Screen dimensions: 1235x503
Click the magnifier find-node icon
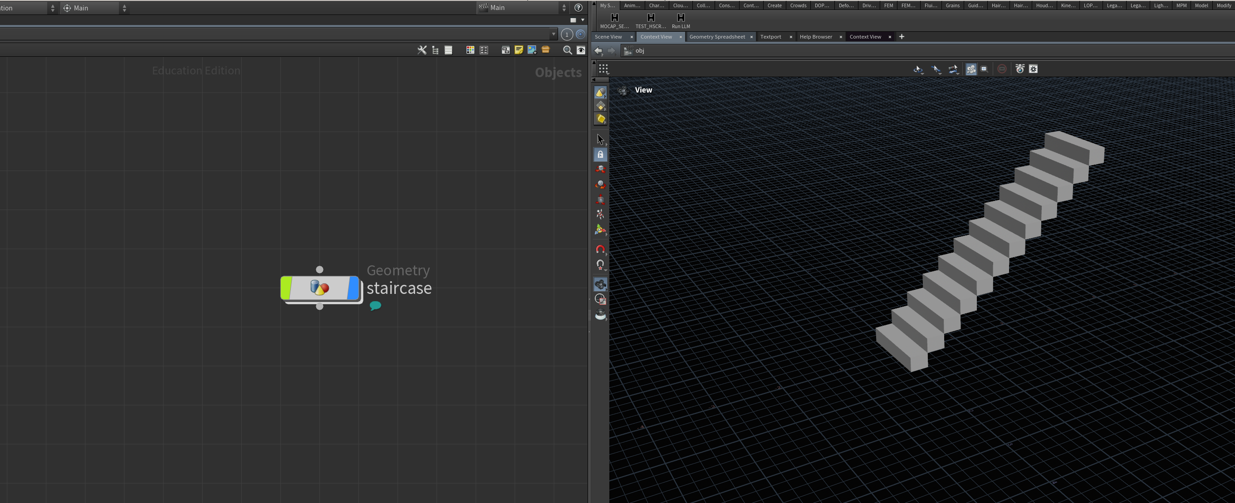pyautogui.click(x=567, y=50)
